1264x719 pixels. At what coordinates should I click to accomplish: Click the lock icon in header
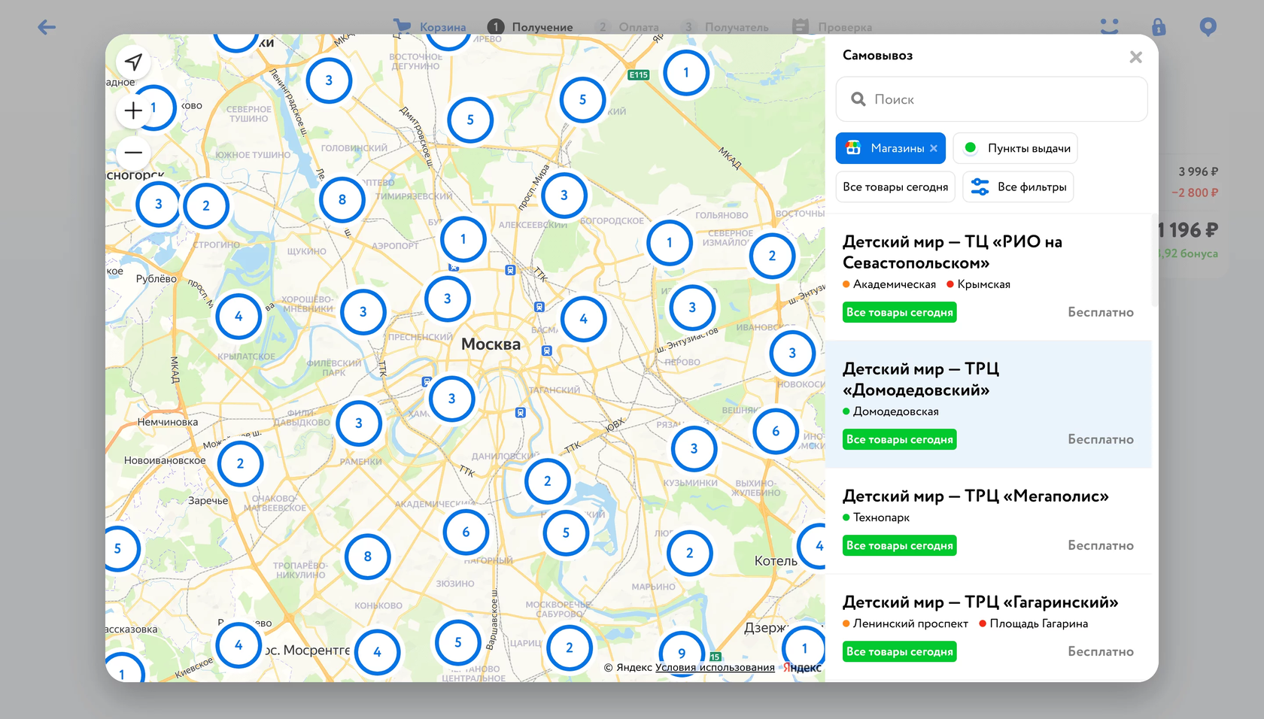1159,27
